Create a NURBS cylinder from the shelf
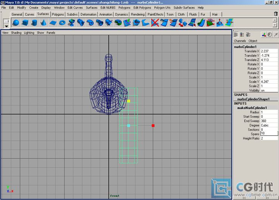The image size is (279, 200). (x=34, y=23)
